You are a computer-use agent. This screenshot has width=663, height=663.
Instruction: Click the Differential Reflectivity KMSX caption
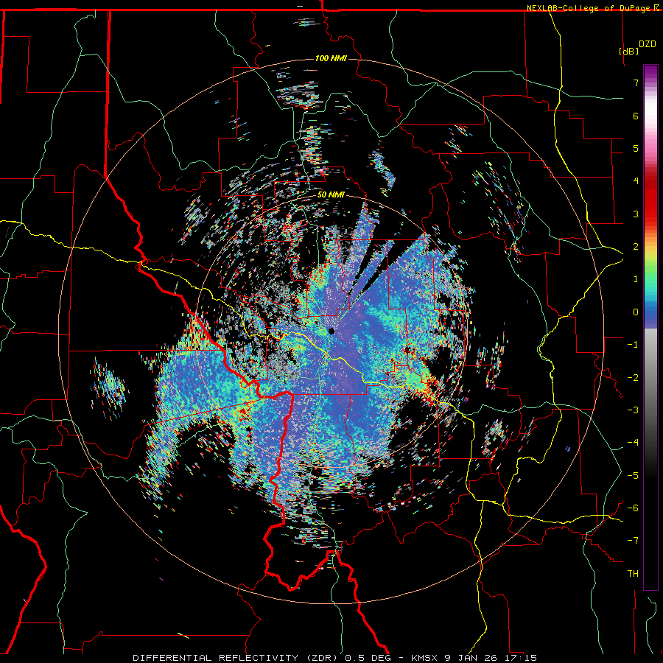pos(335,658)
